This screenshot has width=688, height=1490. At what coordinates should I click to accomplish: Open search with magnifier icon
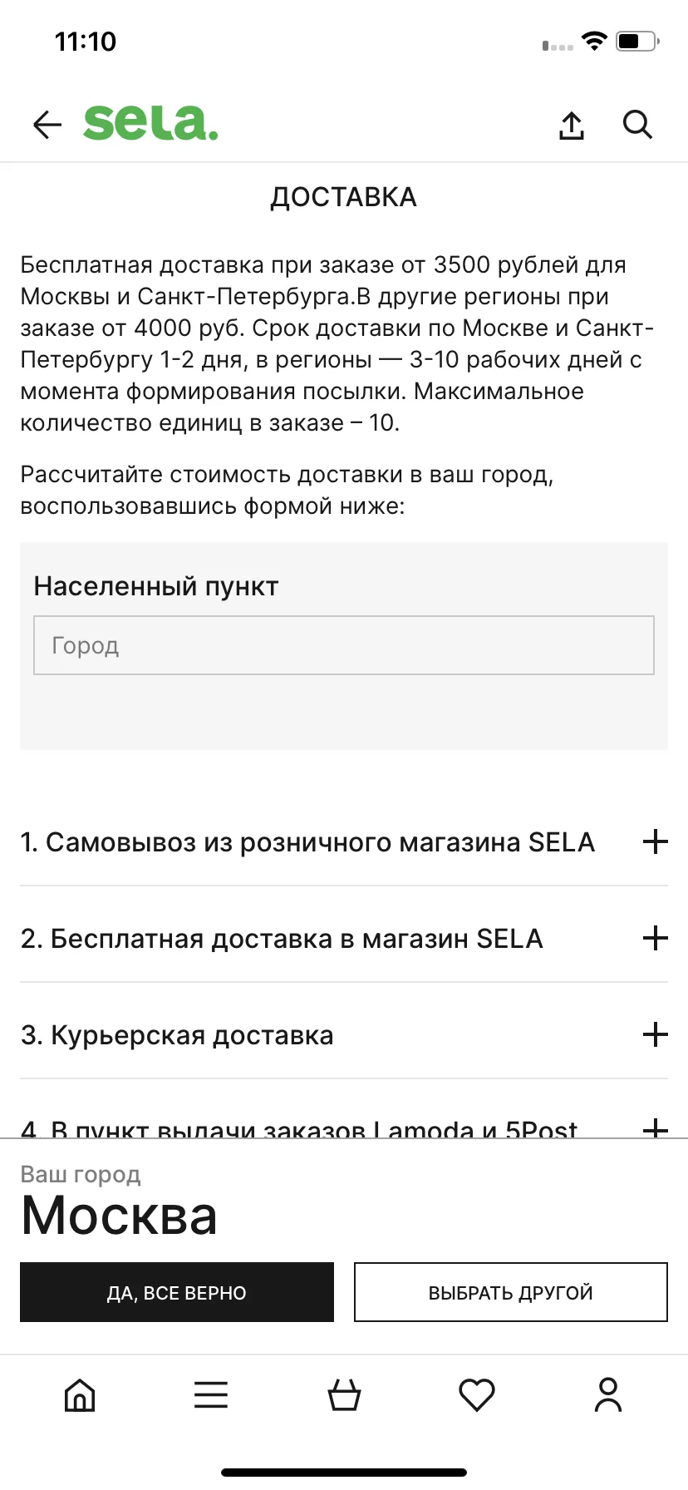click(x=637, y=125)
